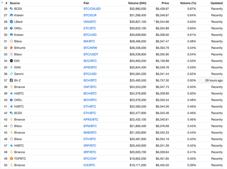
Task: Open the Bithumb exchange name in row 32
Action: (20, 48)
